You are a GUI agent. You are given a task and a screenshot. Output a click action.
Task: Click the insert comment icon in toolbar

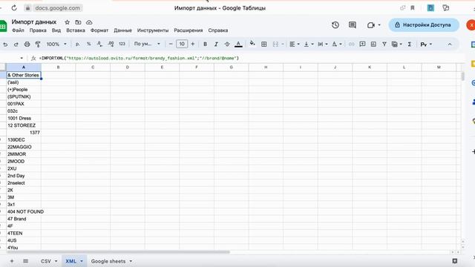[362, 44]
